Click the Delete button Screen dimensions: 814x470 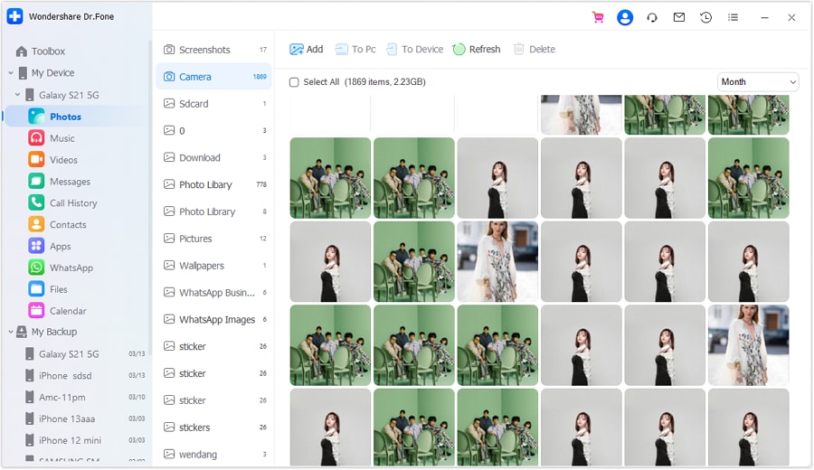click(x=535, y=50)
